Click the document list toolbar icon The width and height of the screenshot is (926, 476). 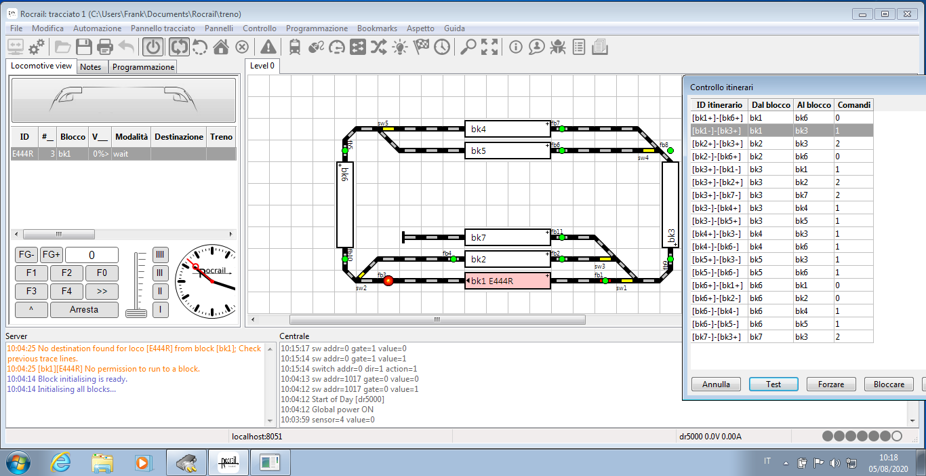[579, 47]
